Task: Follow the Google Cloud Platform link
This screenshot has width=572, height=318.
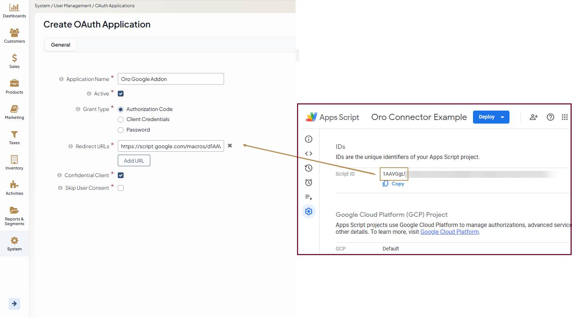Action: click(x=450, y=232)
